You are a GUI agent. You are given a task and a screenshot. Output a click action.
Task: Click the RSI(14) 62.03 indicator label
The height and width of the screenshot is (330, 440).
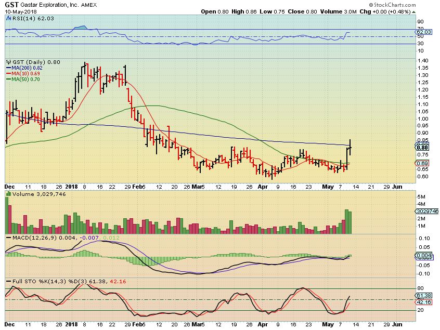click(x=33, y=19)
